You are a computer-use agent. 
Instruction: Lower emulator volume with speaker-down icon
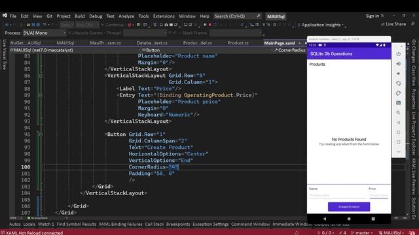pos(399,74)
